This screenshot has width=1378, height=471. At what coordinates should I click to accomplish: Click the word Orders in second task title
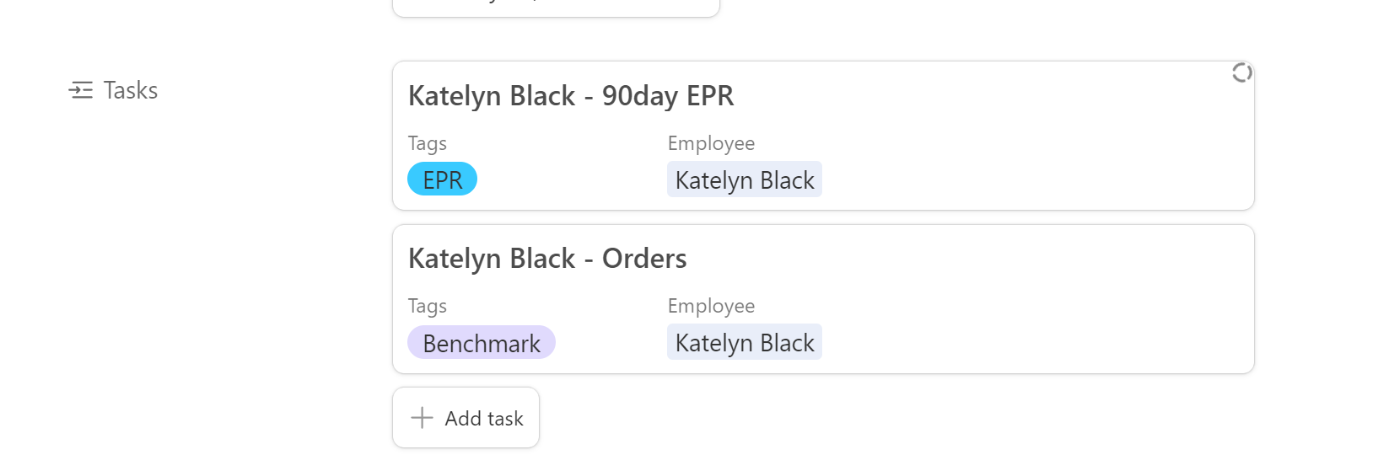[x=644, y=259]
